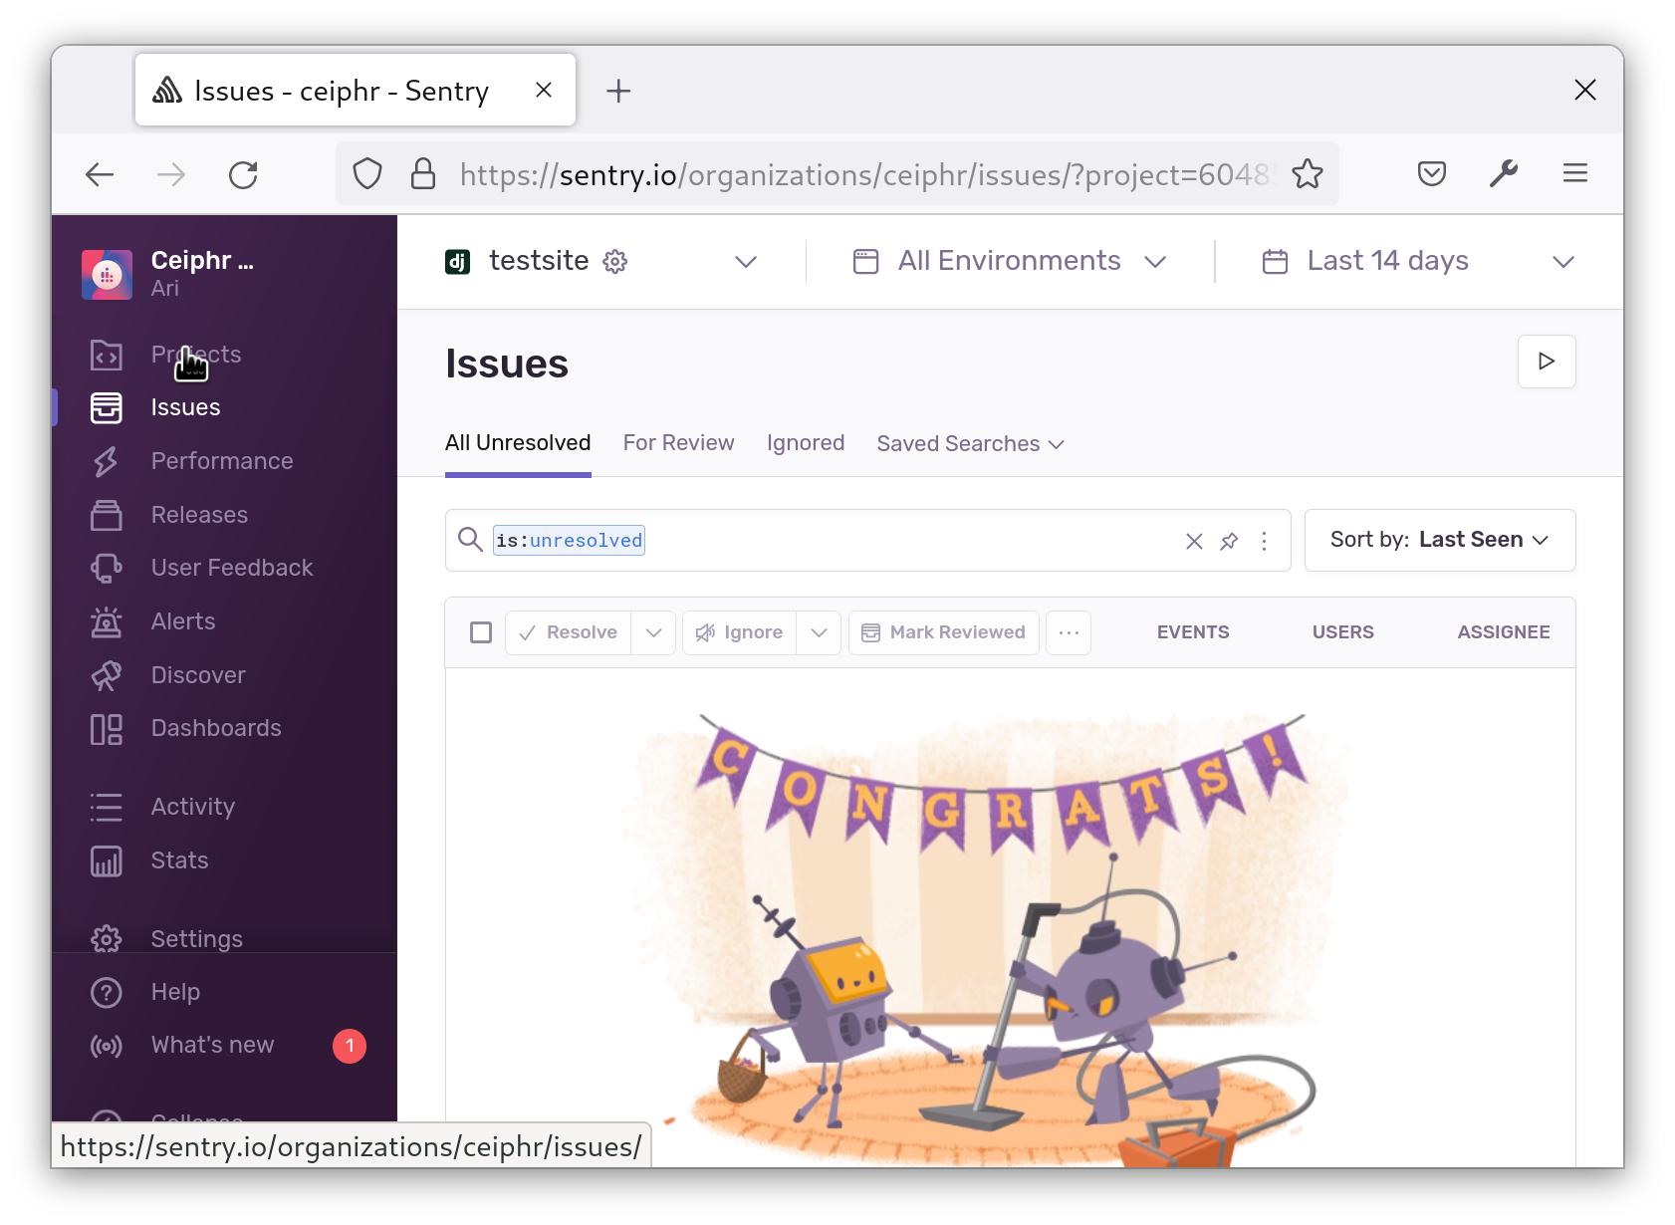Open What's new notifications

(x=212, y=1045)
